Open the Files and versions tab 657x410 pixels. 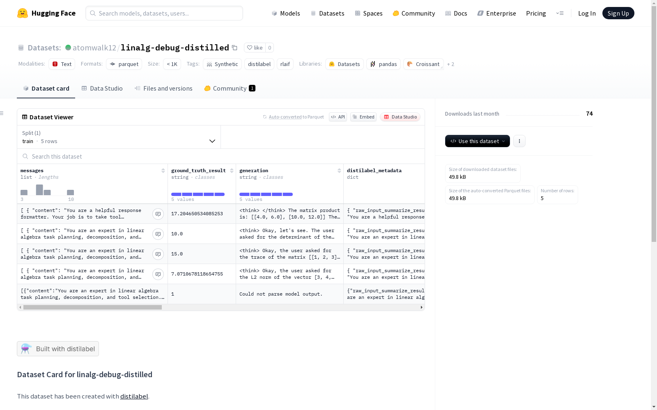pyautogui.click(x=163, y=89)
